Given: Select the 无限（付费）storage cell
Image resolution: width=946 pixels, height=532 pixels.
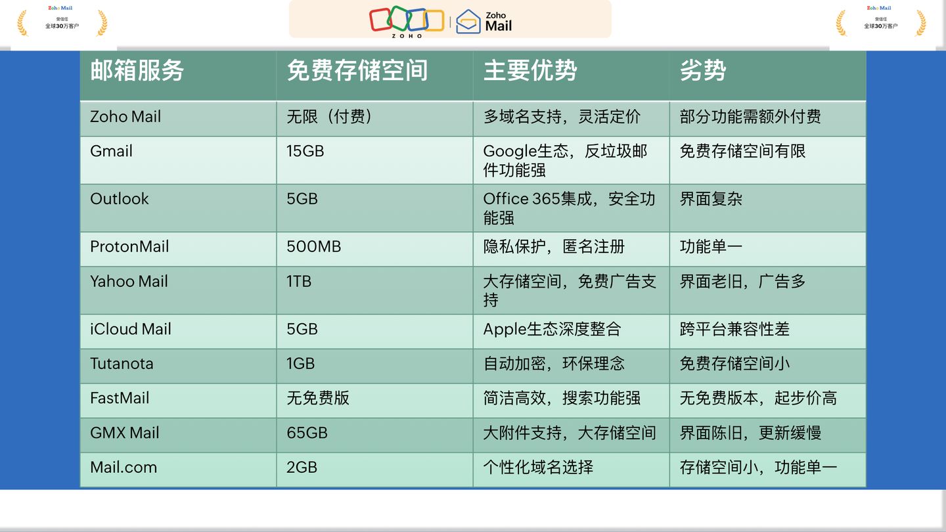Looking at the screenshot, I should (x=374, y=119).
